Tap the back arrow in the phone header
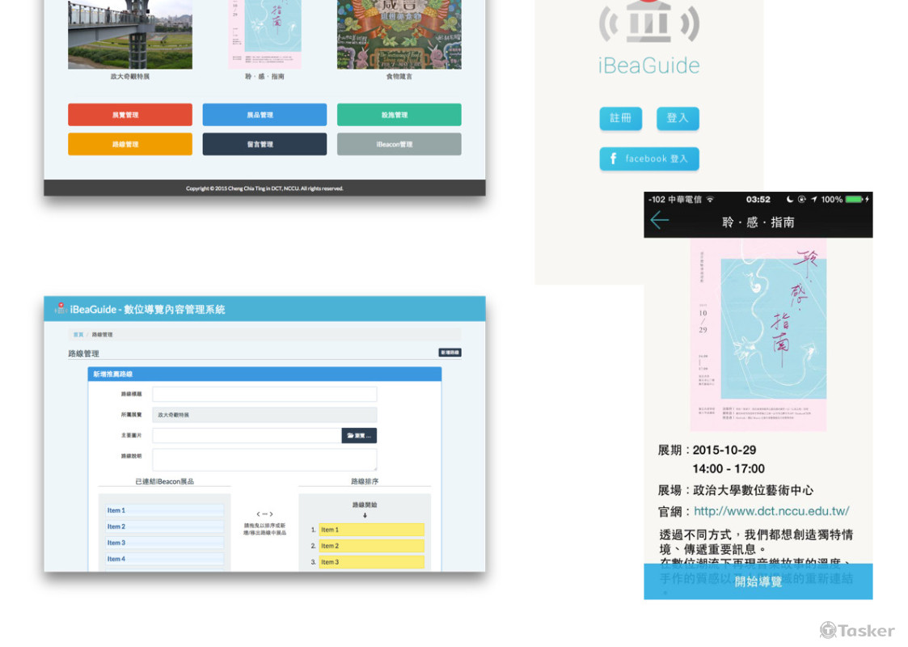Viewport: 908px width, 647px height. 660,221
